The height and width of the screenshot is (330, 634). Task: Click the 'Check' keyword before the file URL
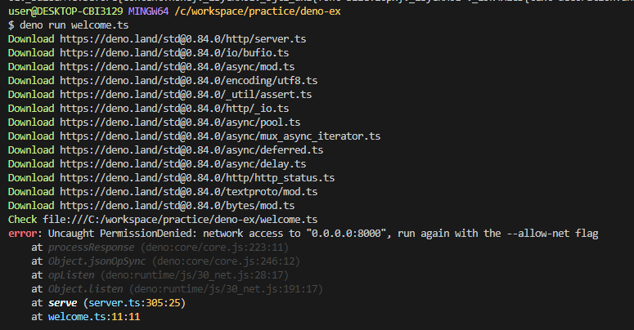pyautogui.click(x=23, y=220)
